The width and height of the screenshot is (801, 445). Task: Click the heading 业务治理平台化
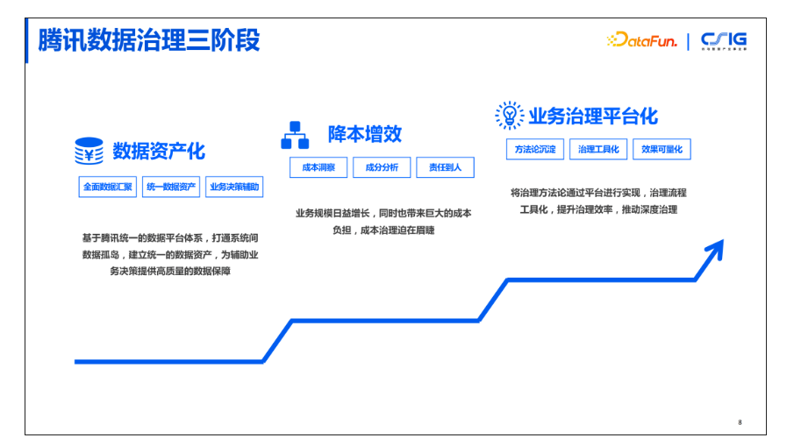(x=593, y=116)
